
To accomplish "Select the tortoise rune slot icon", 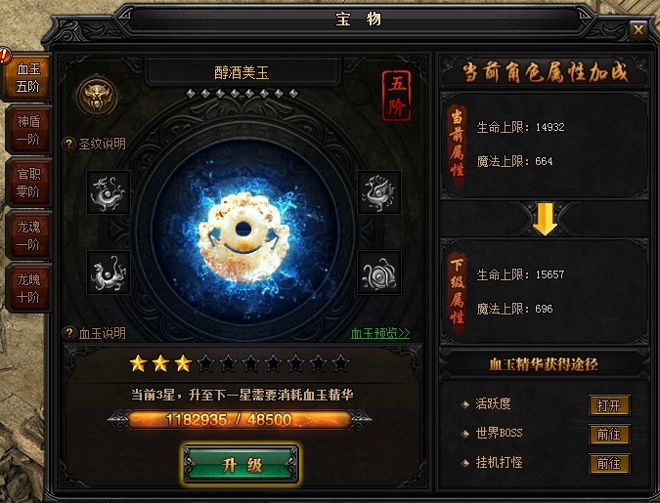I will tap(378, 272).
